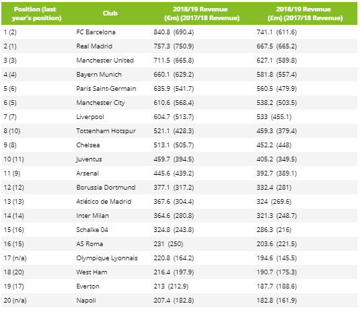Click the Napoli club name

[86, 301]
